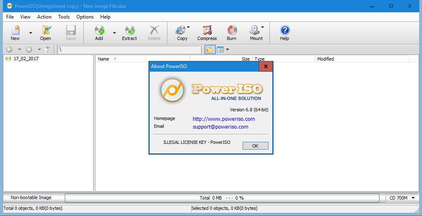The width and height of the screenshot is (422, 216).
Task: Click the PowerISO title bar icon
Action: [x=9, y=6]
